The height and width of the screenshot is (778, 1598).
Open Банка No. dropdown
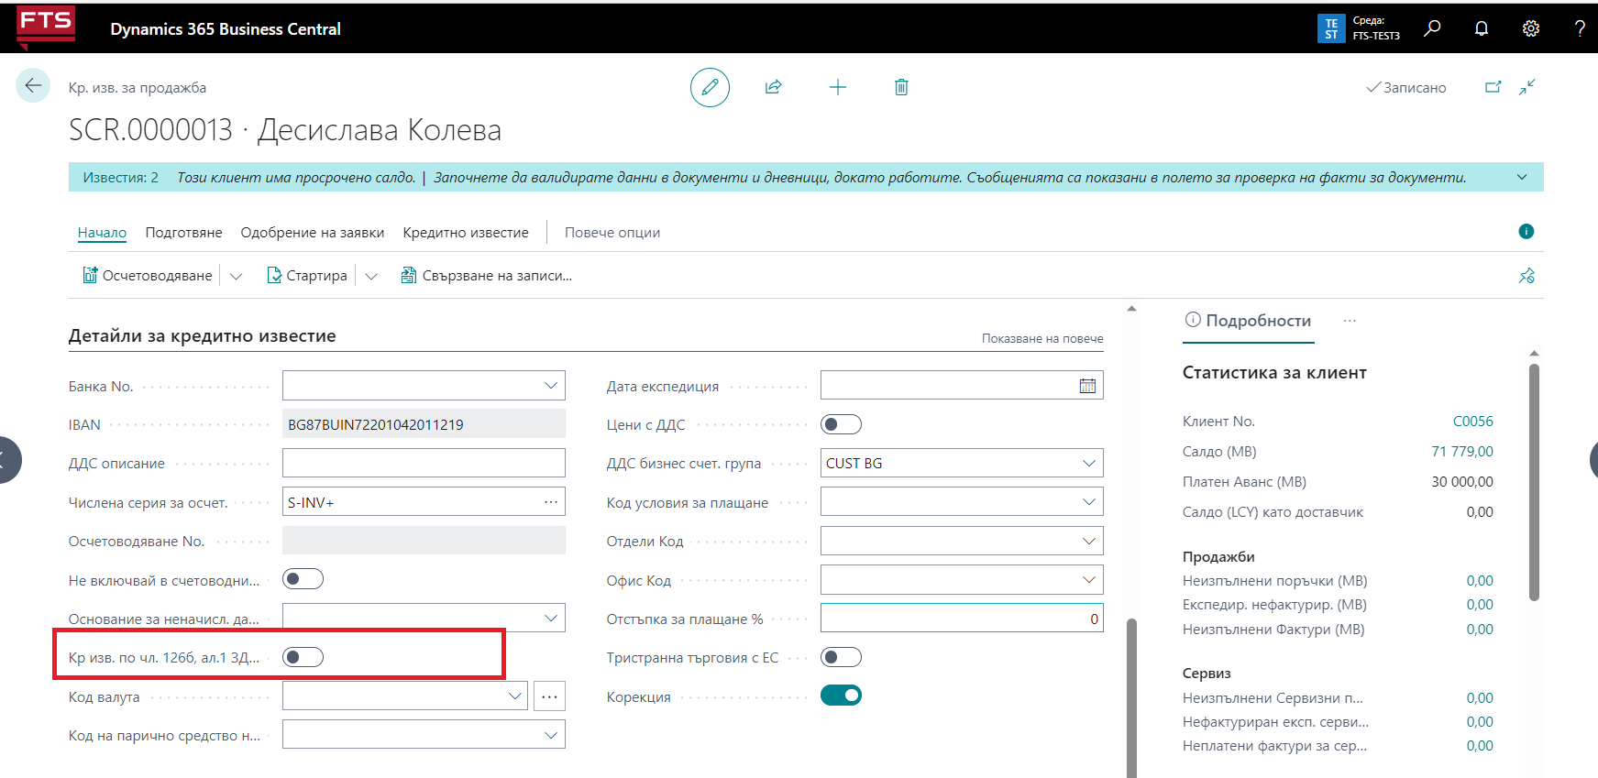tap(551, 386)
